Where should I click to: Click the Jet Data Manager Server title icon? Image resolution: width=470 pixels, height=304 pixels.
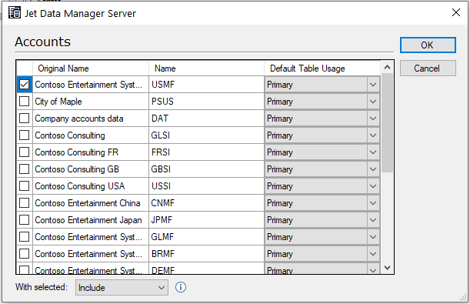click(15, 13)
